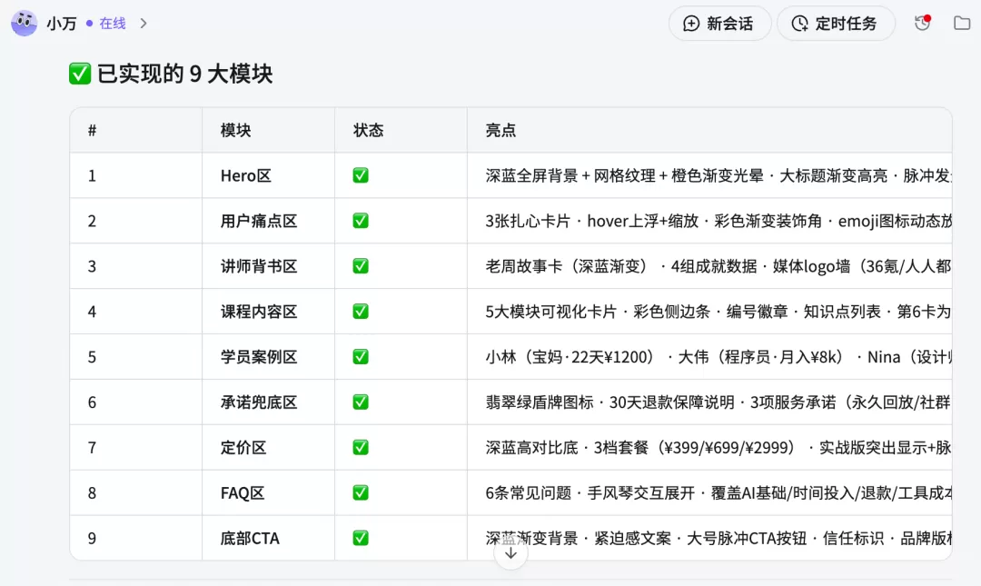Image resolution: width=981 pixels, height=586 pixels.
Task: Open the chevron next to 在线
Action: (x=144, y=23)
